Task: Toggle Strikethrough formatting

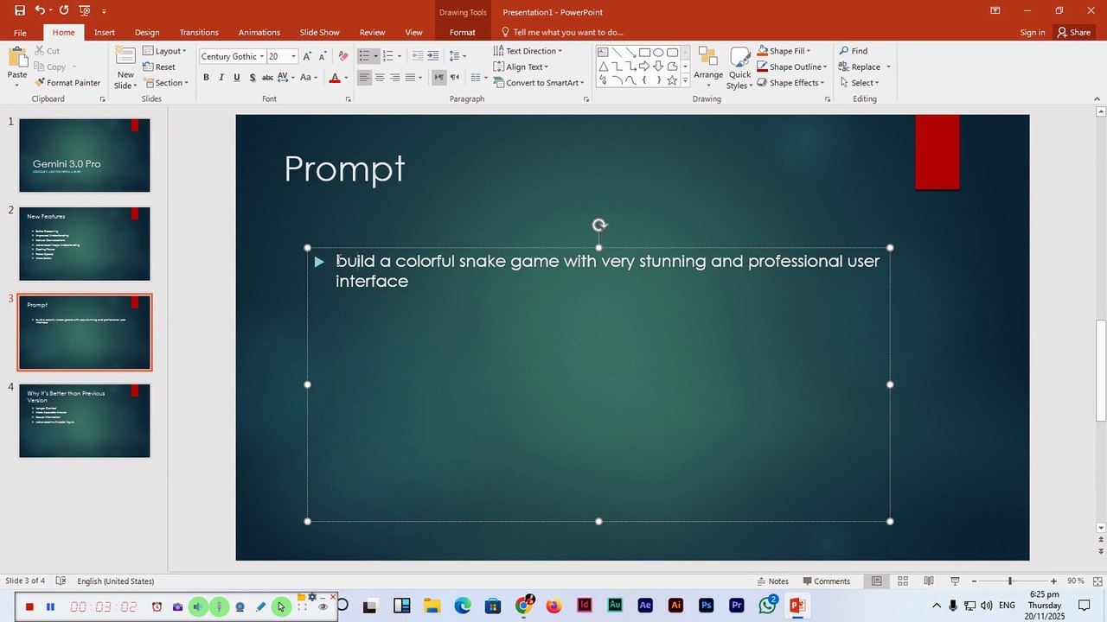Action: coord(267,78)
